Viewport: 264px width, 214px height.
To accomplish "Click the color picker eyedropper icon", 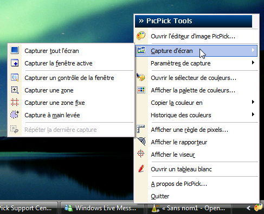I will [141, 77].
